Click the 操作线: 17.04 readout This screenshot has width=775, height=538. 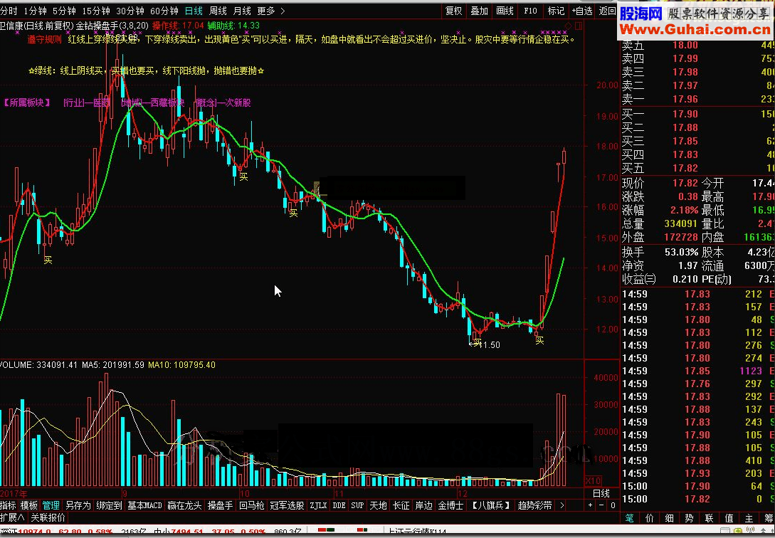178,25
